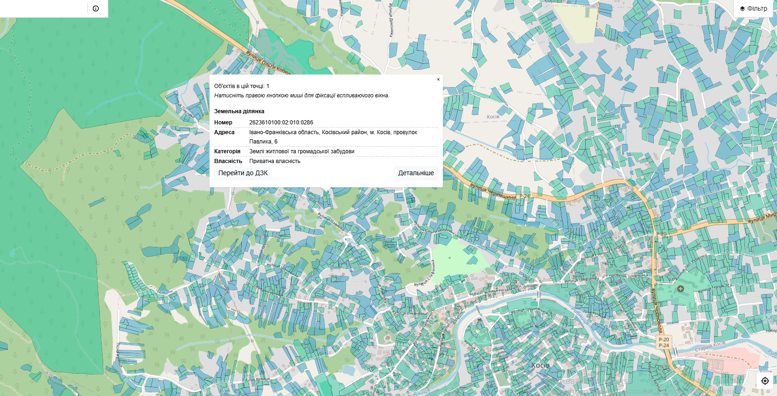Open the Фільтр layers panel

click(x=753, y=8)
